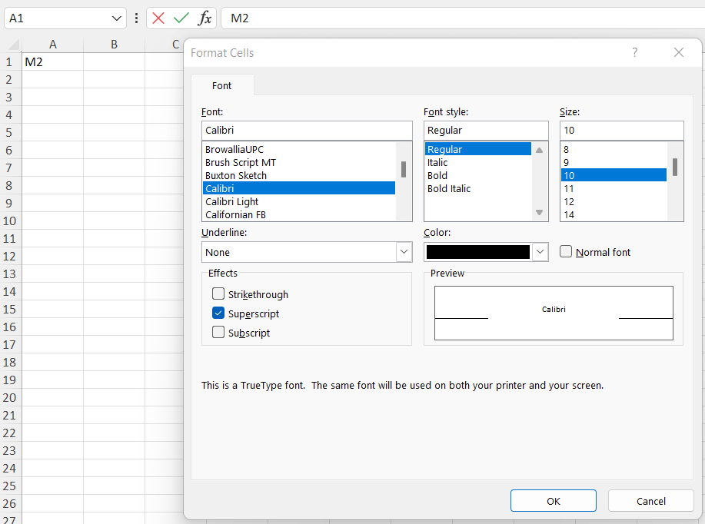
Task: Choose Italic font style
Action: click(x=478, y=162)
